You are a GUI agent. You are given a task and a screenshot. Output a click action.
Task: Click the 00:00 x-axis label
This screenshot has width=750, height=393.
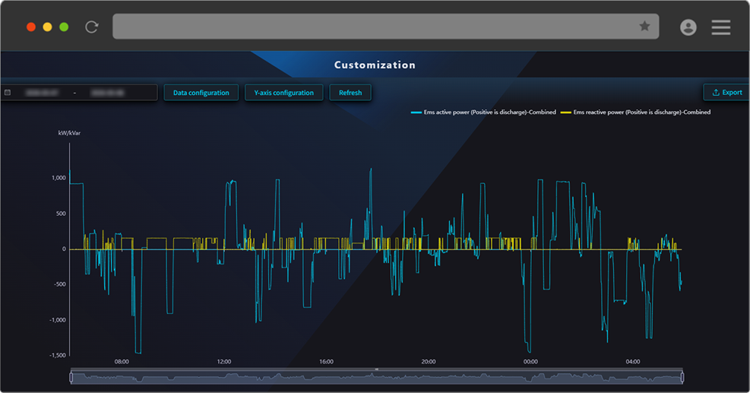(x=530, y=362)
